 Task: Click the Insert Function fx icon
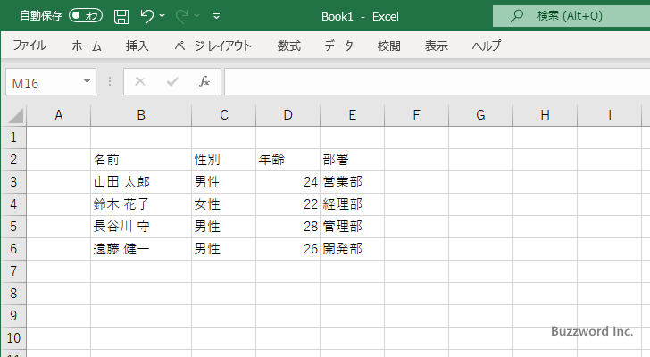(204, 81)
